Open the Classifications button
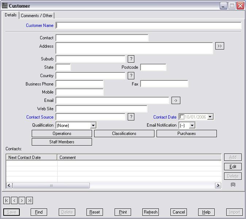 124,134
